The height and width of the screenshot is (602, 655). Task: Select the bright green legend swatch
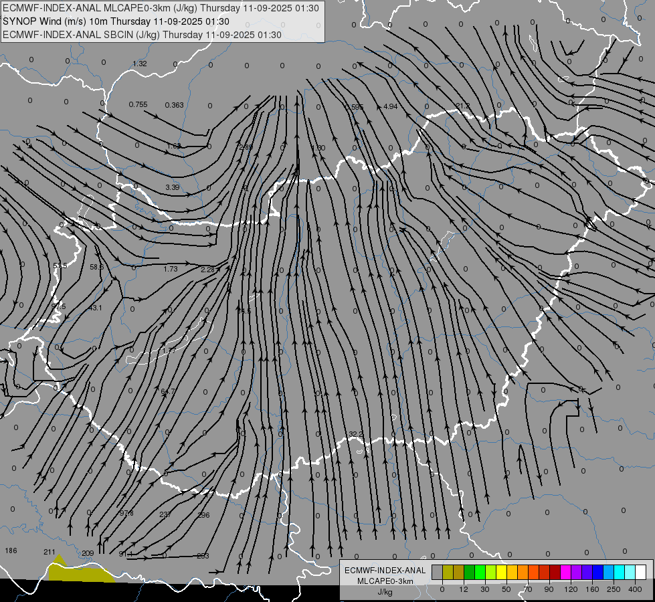click(x=480, y=572)
